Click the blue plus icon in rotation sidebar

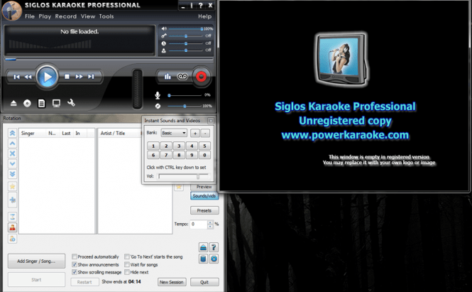tap(12, 200)
